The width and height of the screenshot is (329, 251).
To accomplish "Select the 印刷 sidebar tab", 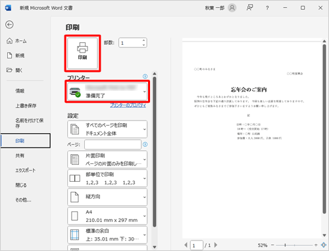I will [26, 140].
